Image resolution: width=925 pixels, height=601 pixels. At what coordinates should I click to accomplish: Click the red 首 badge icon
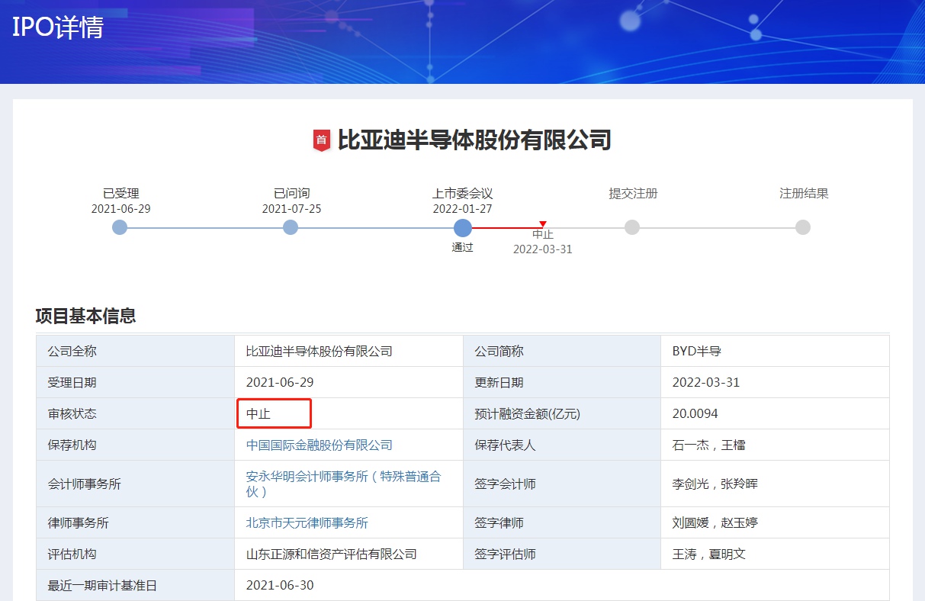point(322,140)
